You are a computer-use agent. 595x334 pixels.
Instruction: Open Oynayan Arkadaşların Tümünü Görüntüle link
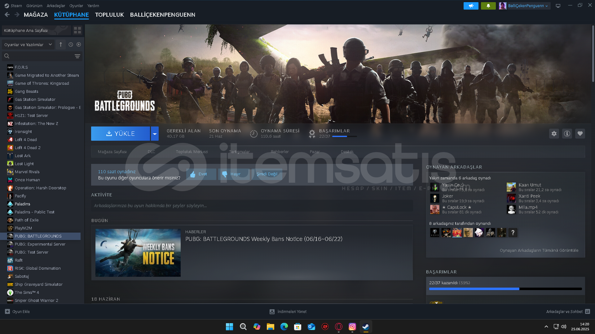[x=539, y=250]
